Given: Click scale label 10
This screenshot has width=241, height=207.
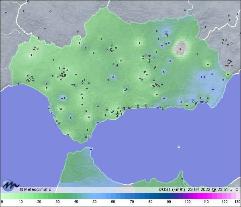Looking at the screenshot, I should coord(21,202).
